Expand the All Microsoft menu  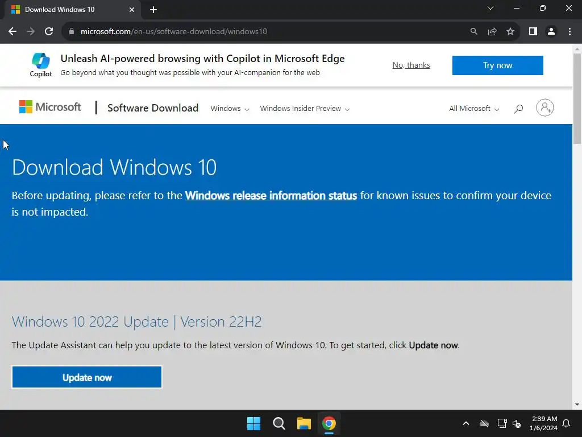click(474, 109)
